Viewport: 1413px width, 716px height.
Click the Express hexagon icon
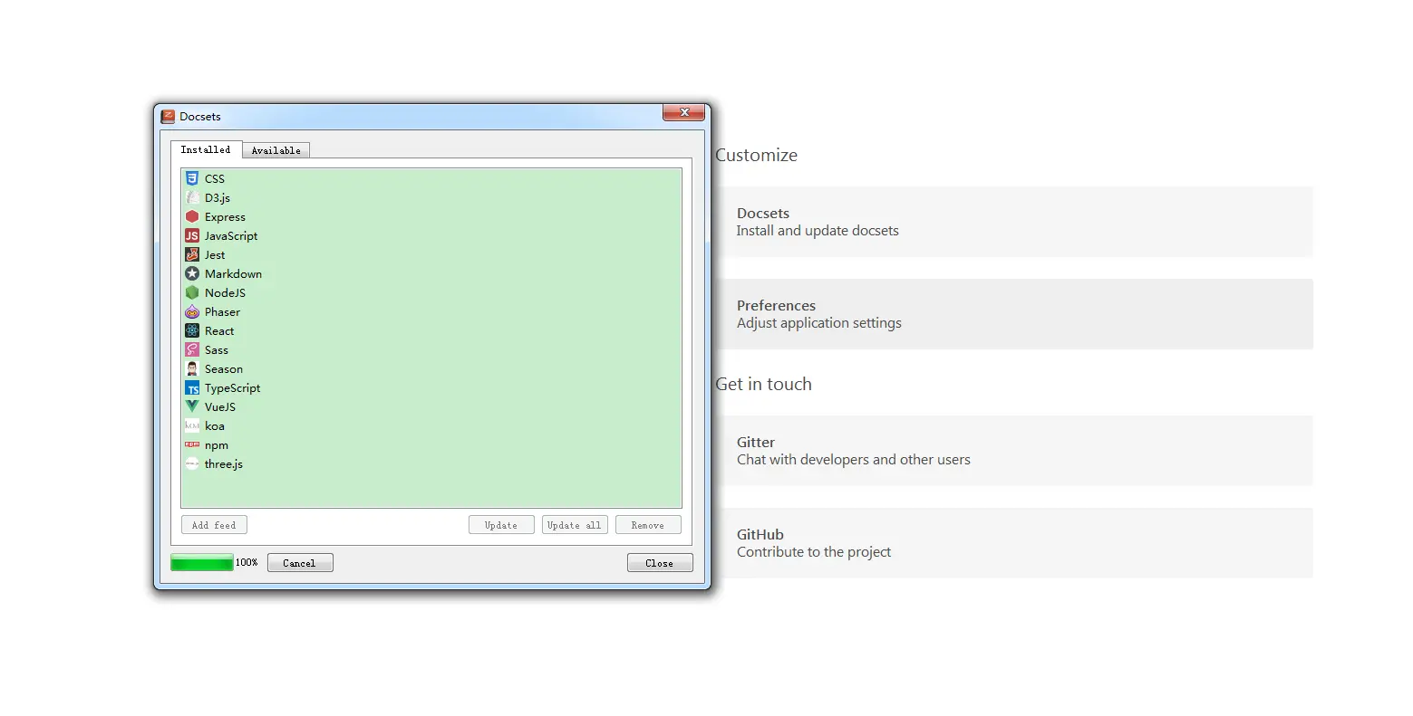(192, 216)
